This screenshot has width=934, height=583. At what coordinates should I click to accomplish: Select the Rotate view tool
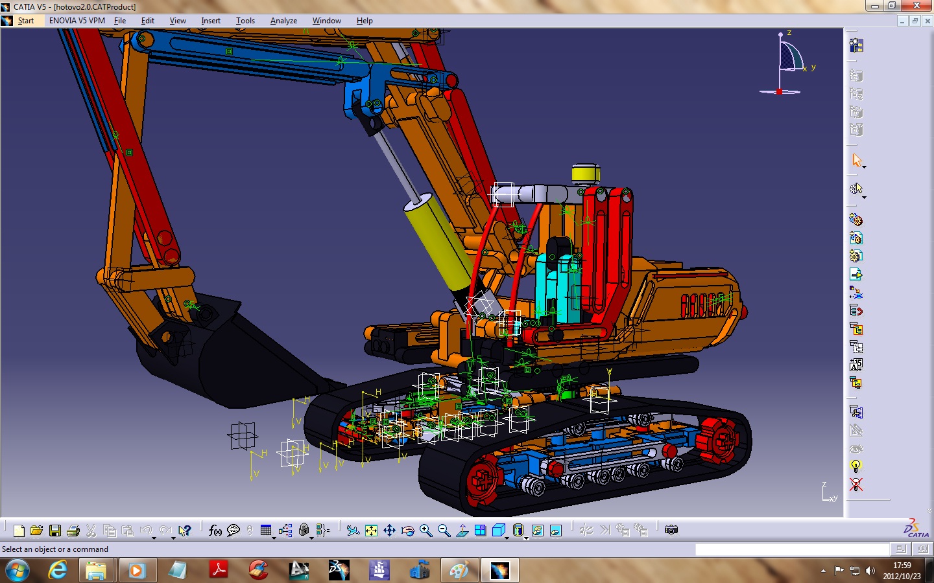407,531
